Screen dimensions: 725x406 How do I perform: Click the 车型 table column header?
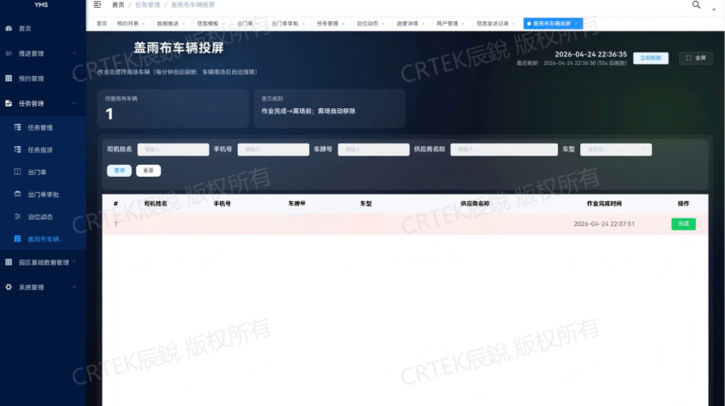pyautogui.click(x=366, y=204)
